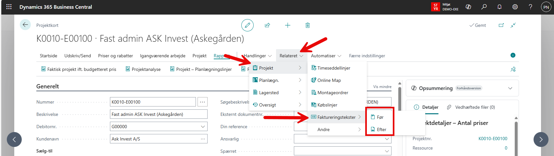Click the Gemt saved status indicator

pos(477,25)
